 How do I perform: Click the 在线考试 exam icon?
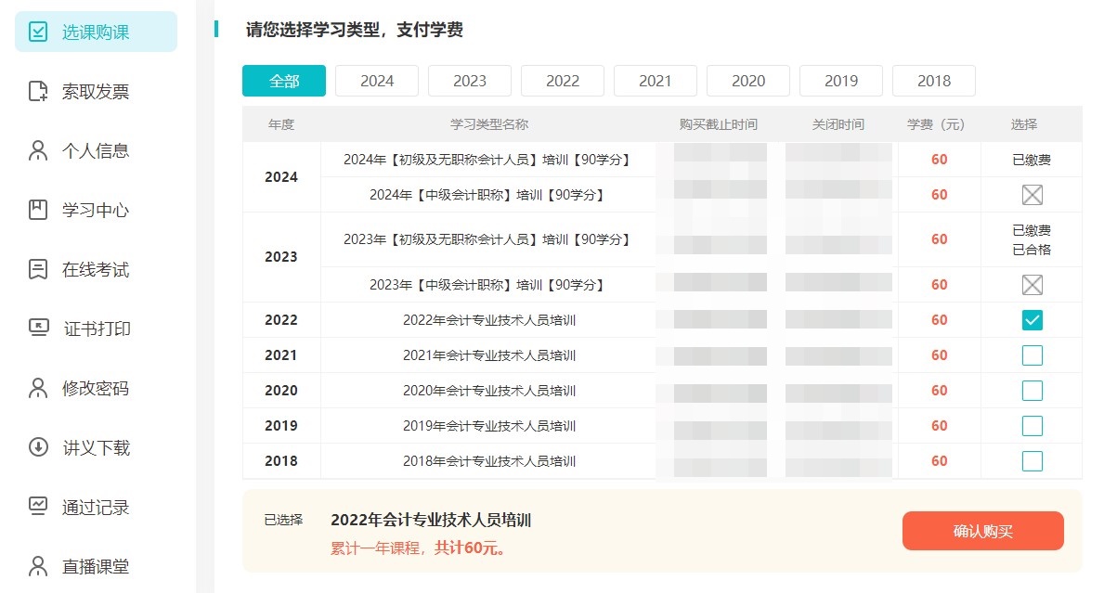(38, 270)
